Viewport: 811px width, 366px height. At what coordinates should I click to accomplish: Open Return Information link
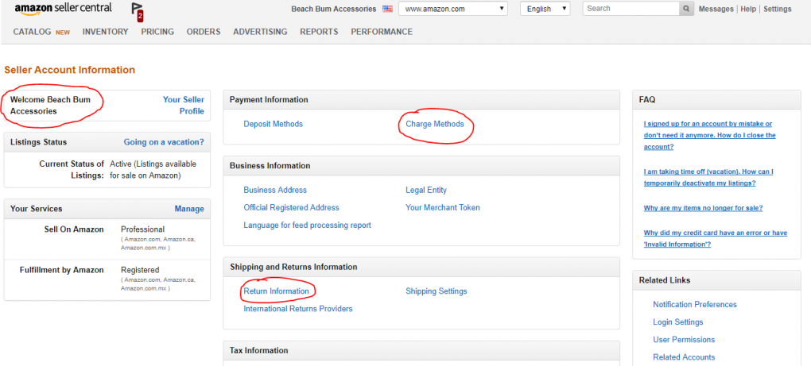pos(276,291)
